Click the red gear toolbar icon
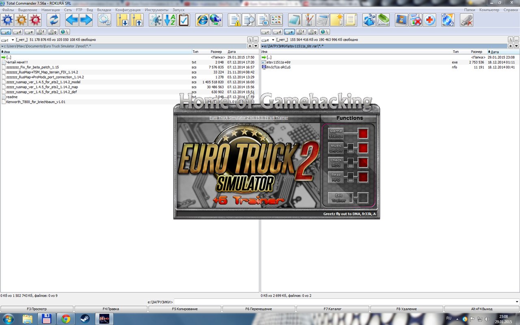This screenshot has width=520, height=325. point(35,20)
